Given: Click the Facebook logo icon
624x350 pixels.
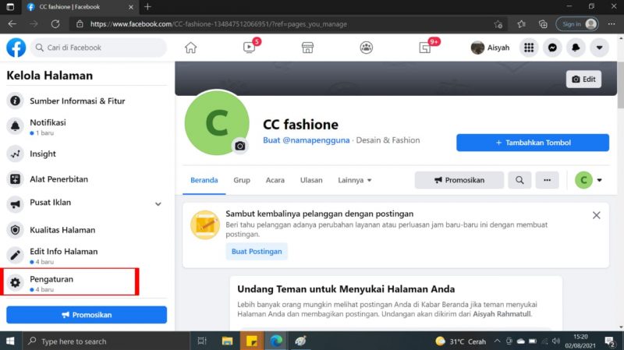Looking at the screenshot, I should point(16,48).
